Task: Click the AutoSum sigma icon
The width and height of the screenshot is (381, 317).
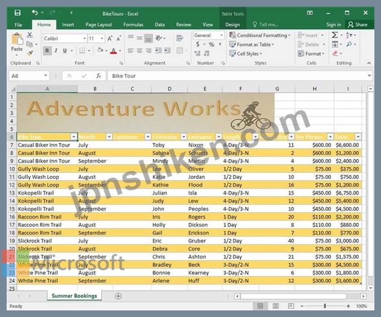Action: 335,35
